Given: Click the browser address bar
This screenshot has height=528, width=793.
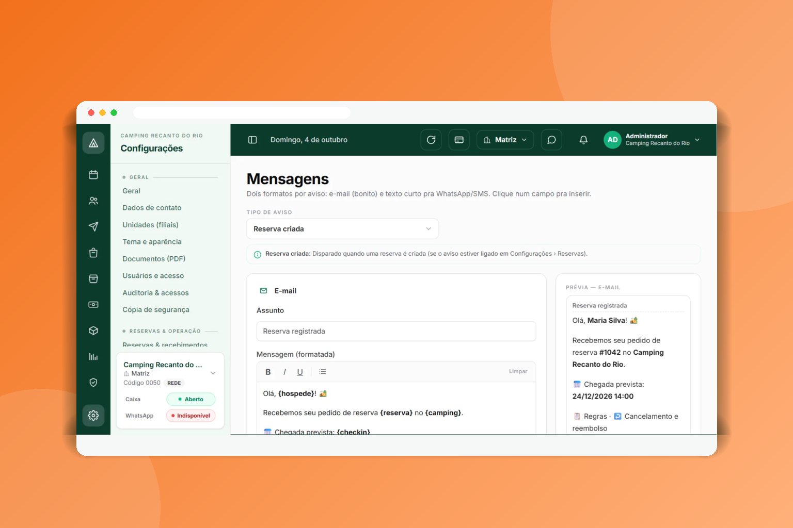Looking at the screenshot, I should coord(242,112).
